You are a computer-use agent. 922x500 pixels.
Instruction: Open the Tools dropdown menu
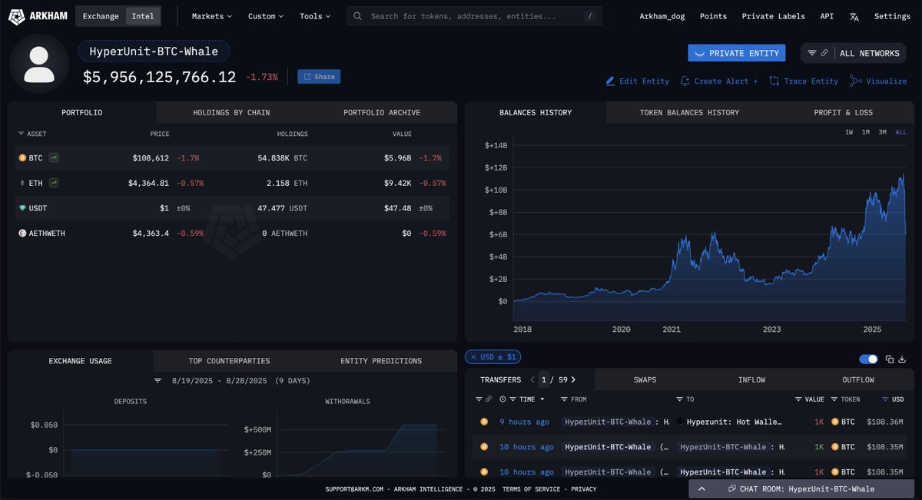coord(315,16)
